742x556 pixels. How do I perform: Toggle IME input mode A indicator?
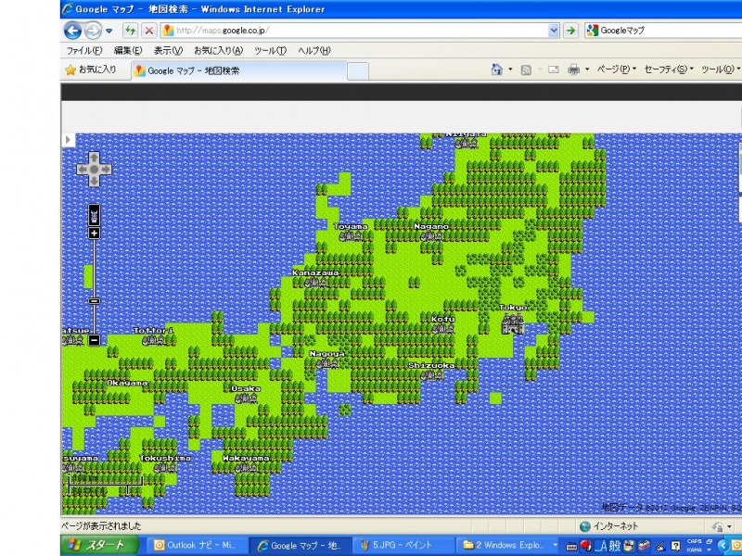click(601, 546)
